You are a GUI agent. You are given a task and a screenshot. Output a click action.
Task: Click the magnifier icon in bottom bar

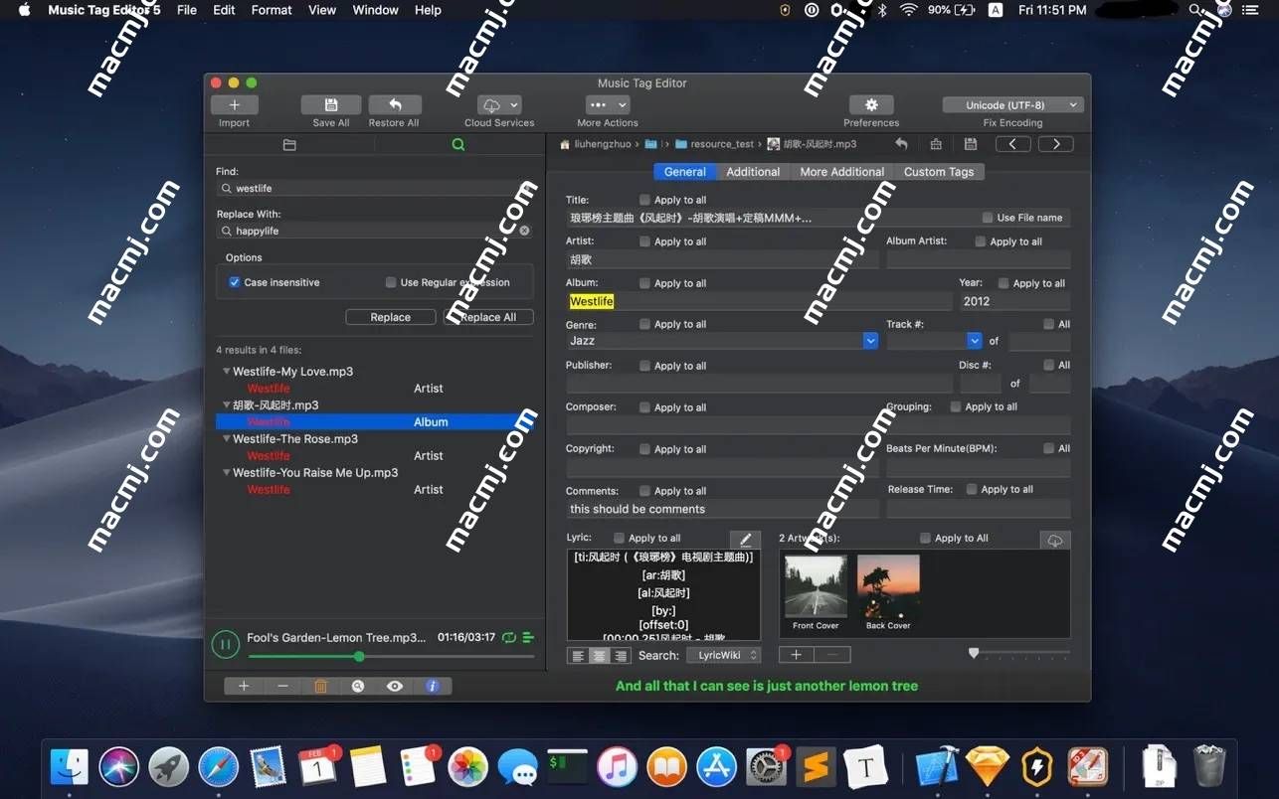pyautogui.click(x=358, y=686)
